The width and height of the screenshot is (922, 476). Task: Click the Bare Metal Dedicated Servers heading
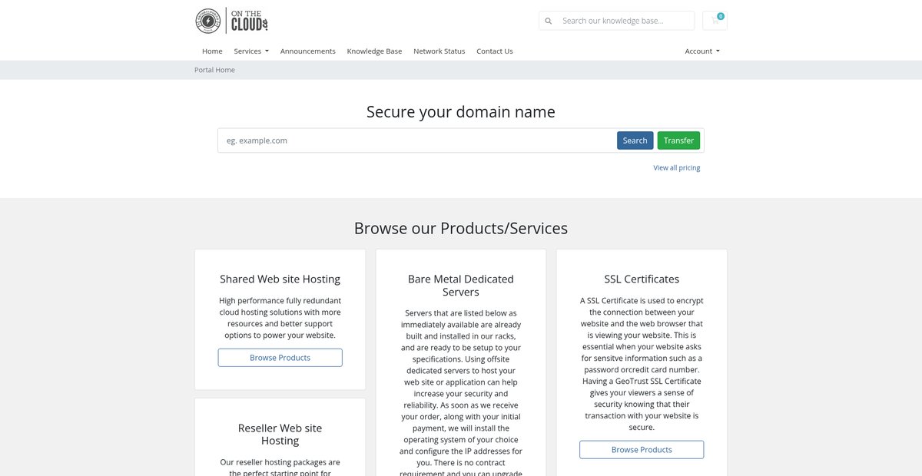(x=461, y=286)
